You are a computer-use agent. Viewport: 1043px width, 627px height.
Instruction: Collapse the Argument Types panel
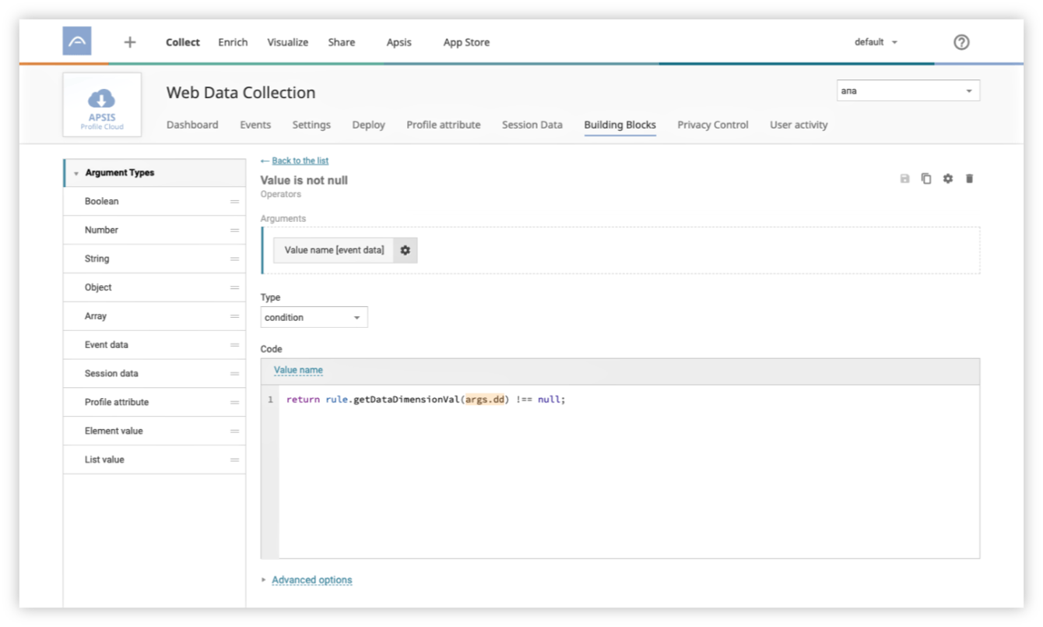click(76, 174)
